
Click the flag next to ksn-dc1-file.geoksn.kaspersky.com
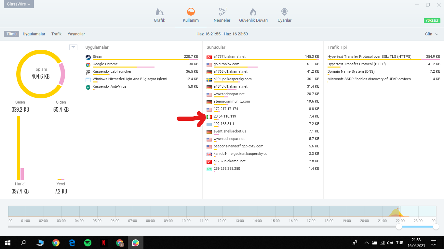(x=209, y=154)
